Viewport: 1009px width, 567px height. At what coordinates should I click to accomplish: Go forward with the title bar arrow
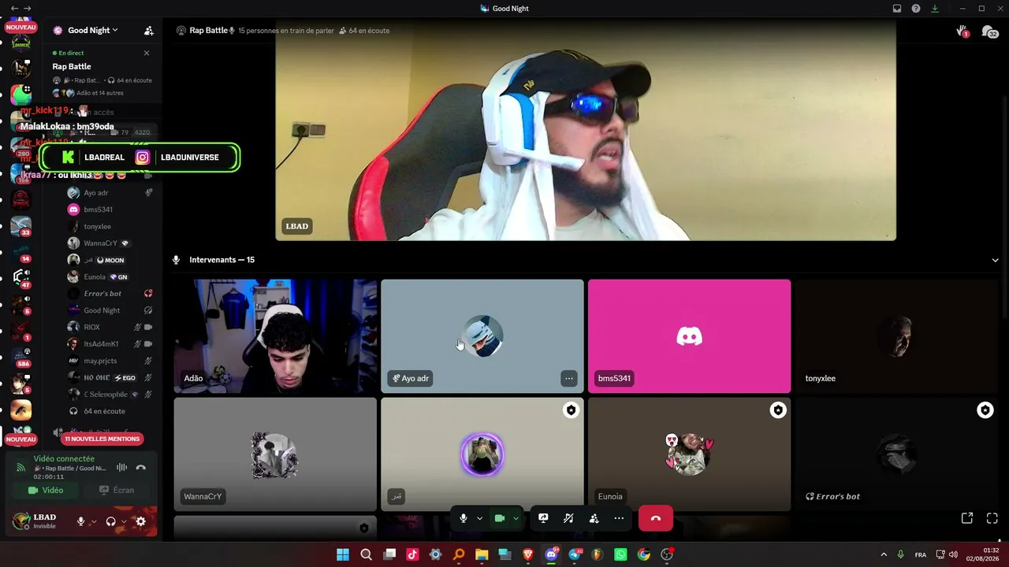pyautogui.click(x=28, y=9)
